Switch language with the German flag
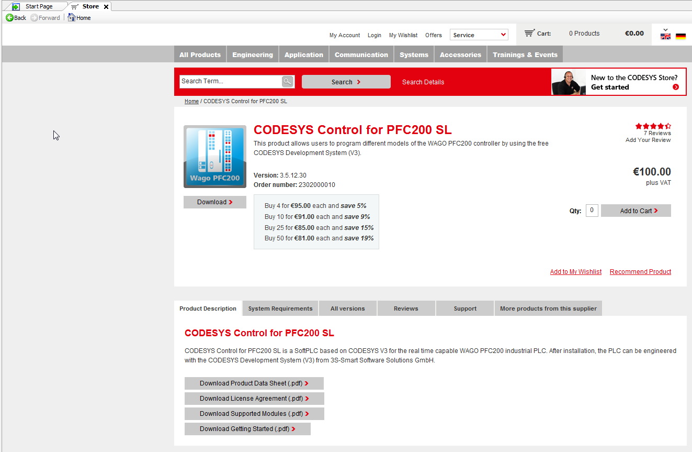The image size is (692, 452). pos(680,36)
